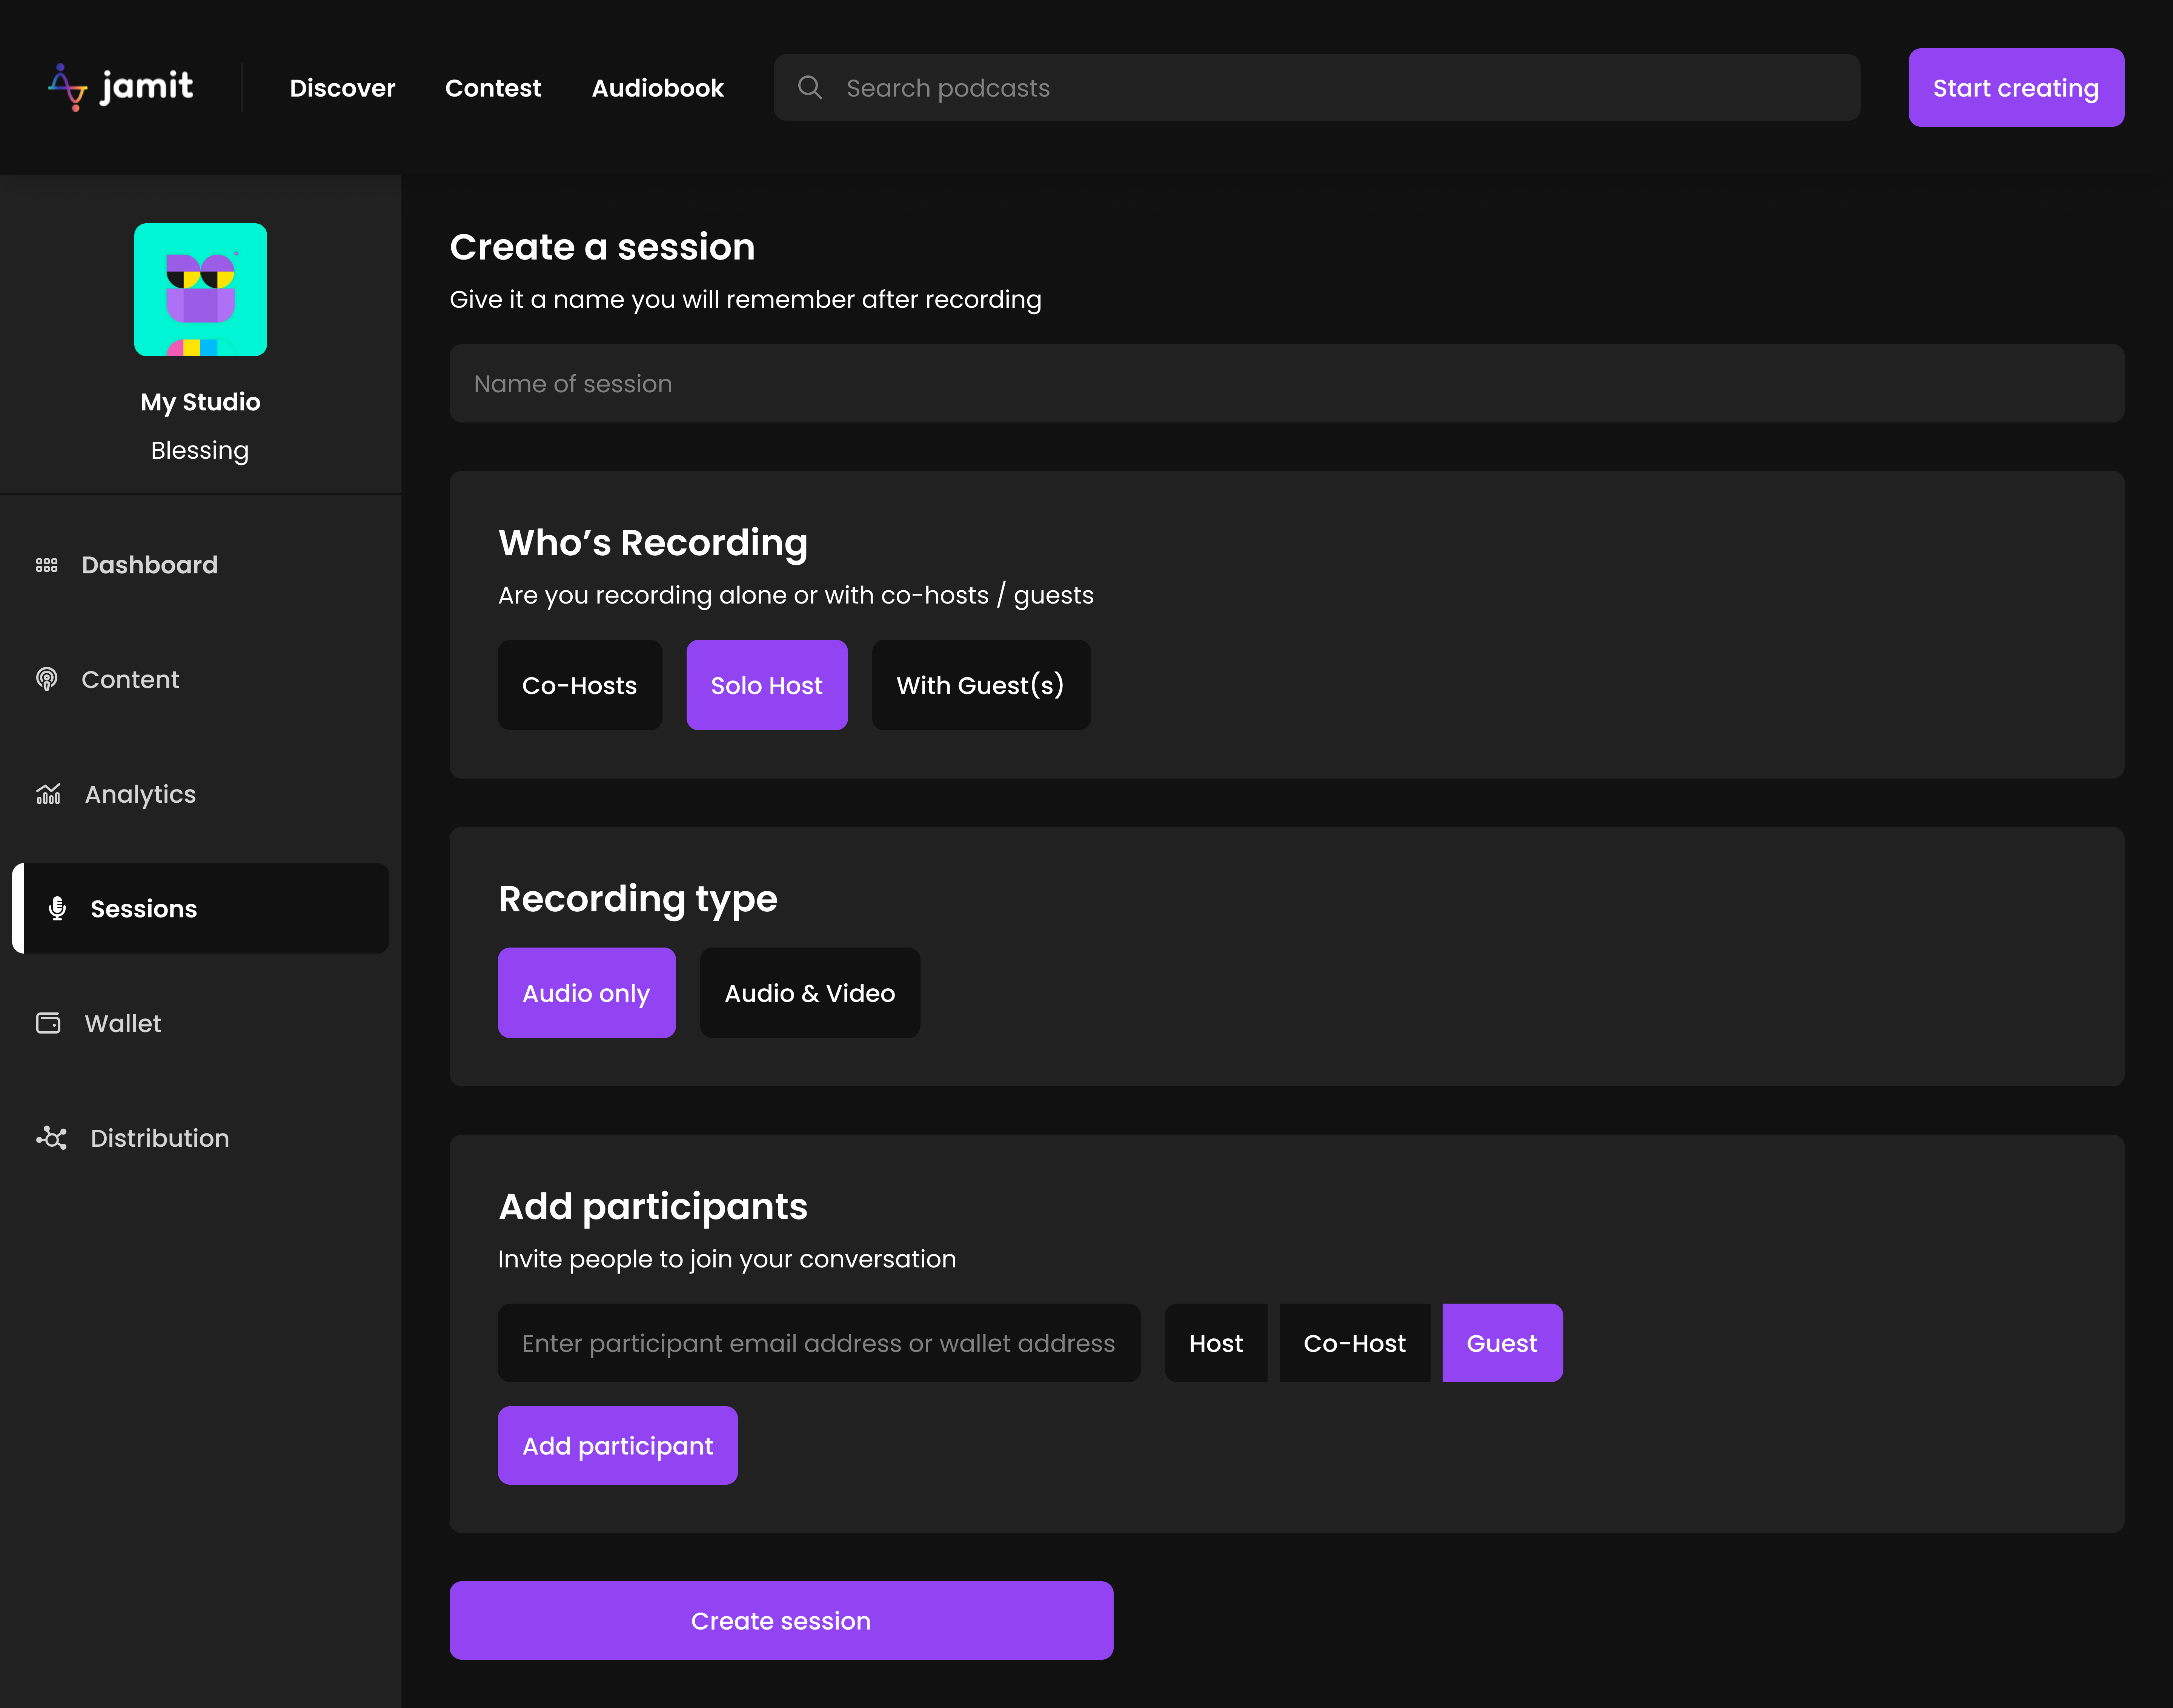
Task: Click the Dashboard grid icon
Action: pyautogui.click(x=47, y=565)
